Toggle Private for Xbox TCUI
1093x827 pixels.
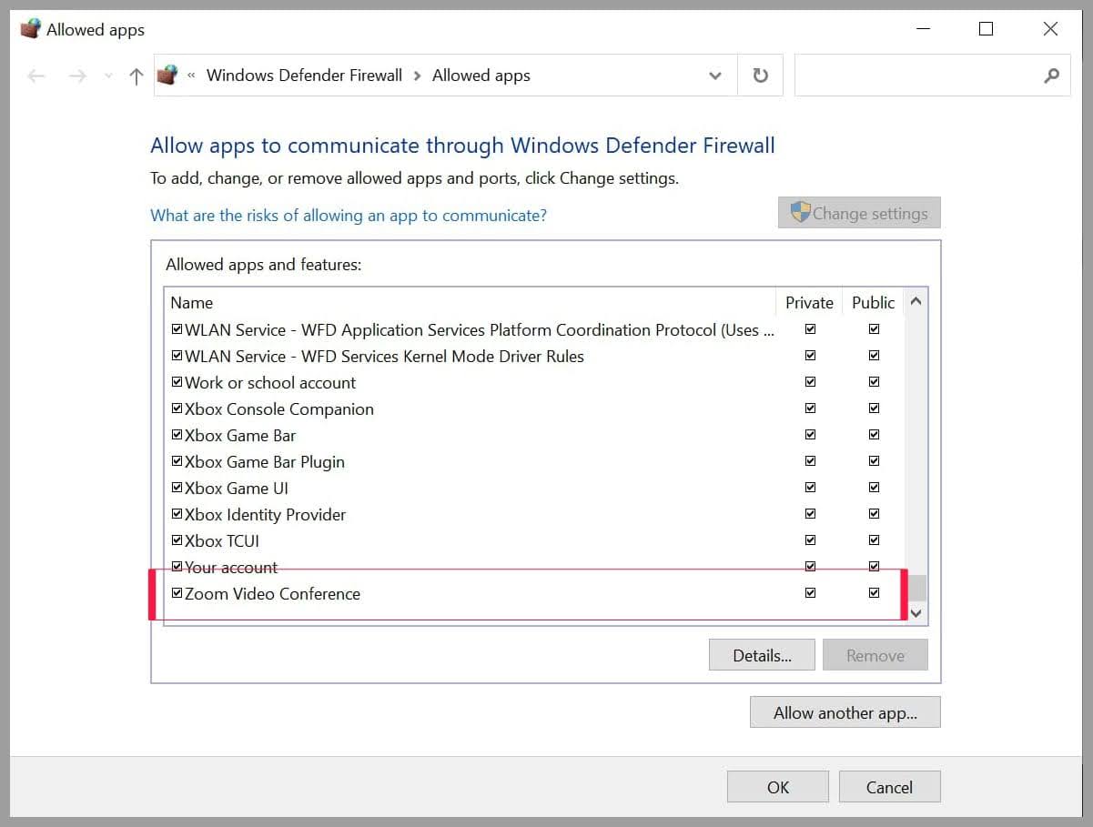[x=810, y=540]
